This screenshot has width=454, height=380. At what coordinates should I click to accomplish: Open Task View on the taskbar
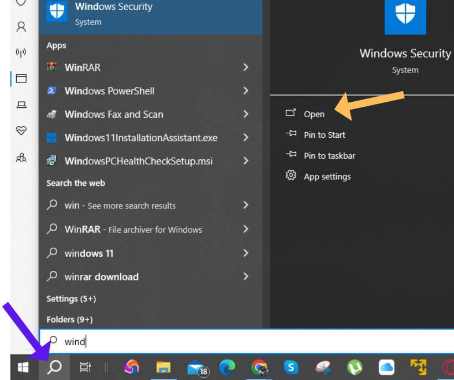click(x=85, y=367)
